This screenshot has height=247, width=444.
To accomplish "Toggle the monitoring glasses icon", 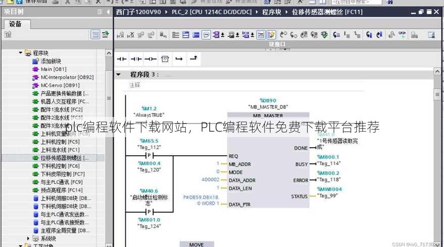I will (402, 34).
